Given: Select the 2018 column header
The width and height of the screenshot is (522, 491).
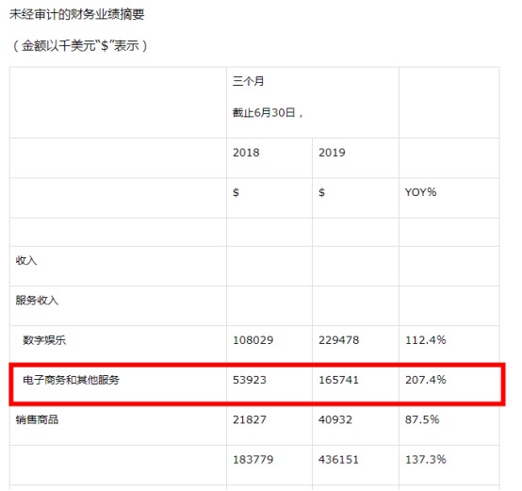Looking at the screenshot, I should [246, 153].
